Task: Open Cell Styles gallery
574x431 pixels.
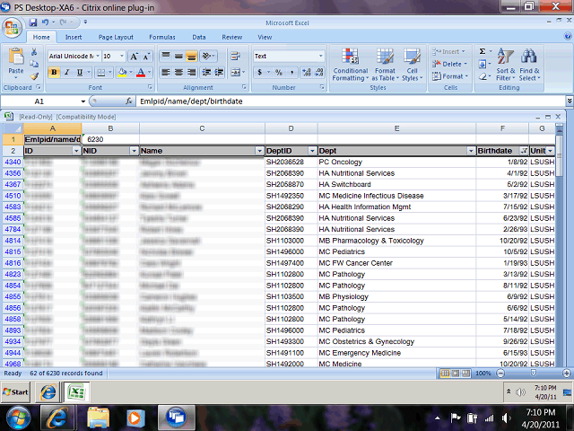Action: point(412,65)
